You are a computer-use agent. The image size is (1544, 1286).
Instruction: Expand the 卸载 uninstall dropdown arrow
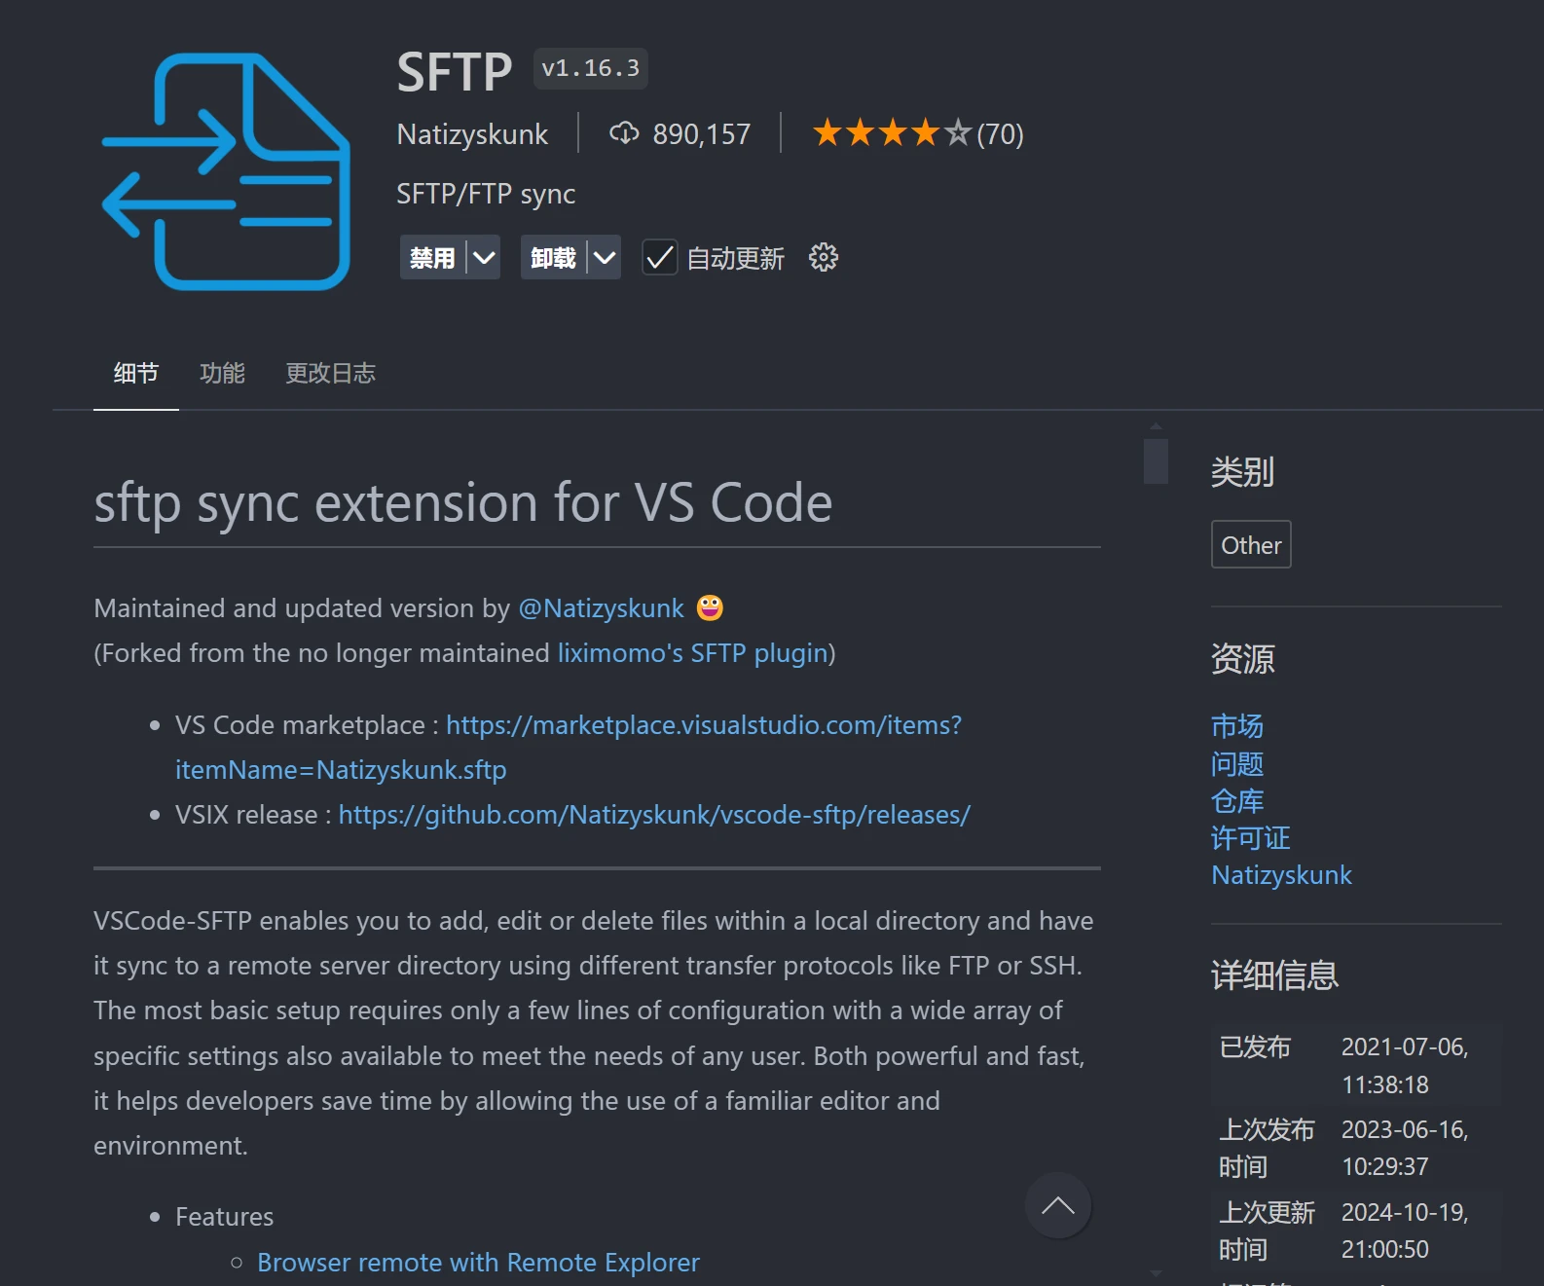tap(605, 258)
